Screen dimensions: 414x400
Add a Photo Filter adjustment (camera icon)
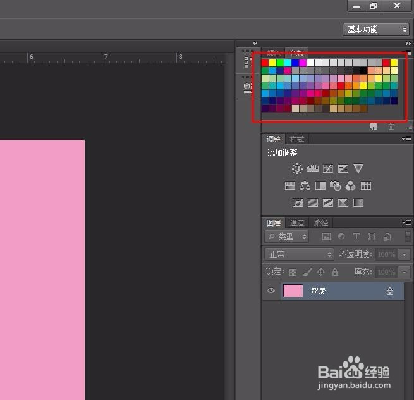336,185
